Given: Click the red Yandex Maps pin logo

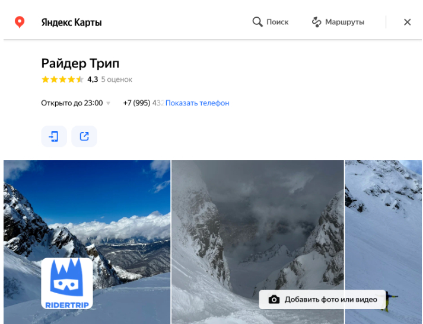Looking at the screenshot, I should click(20, 22).
